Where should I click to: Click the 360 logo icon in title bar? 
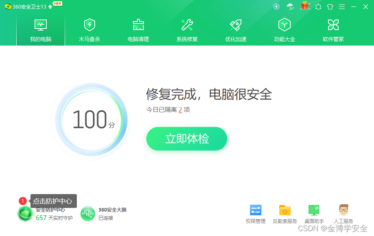pyautogui.click(x=8, y=7)
